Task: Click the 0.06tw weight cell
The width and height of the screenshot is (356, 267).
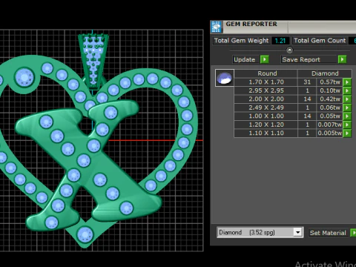Action: (330, 108)
